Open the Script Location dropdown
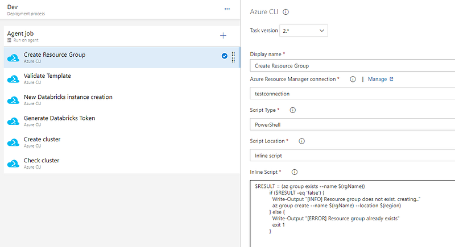The height and width of the screenshot is (247, 455). coord(352,155)
